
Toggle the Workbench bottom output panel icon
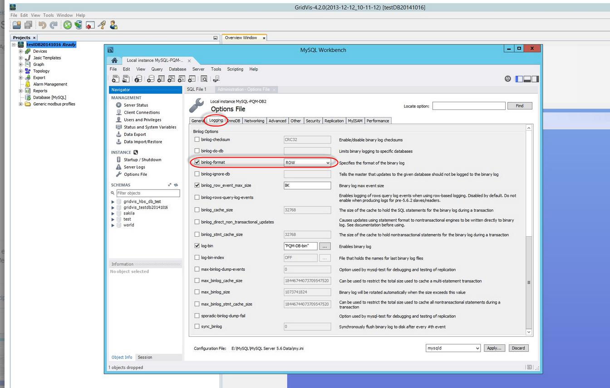click(527, 79)
